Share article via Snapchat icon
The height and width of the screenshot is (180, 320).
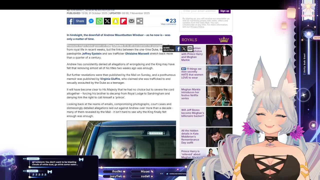[115, 21]
